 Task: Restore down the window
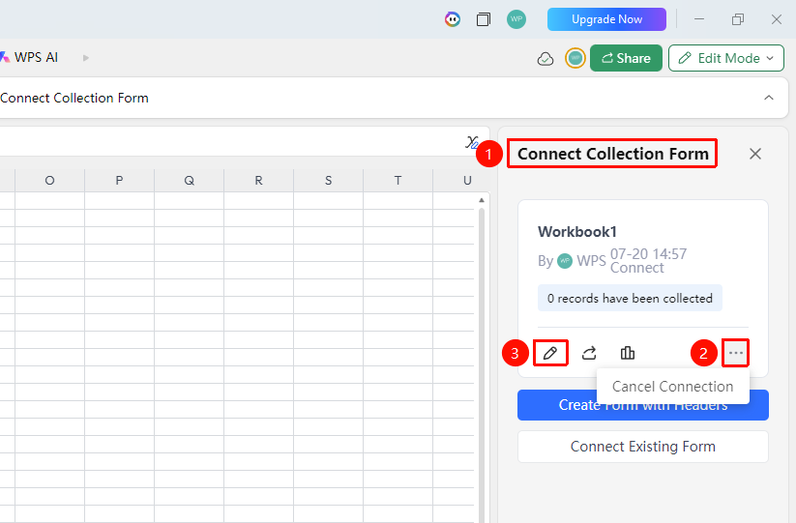(738, 19)
